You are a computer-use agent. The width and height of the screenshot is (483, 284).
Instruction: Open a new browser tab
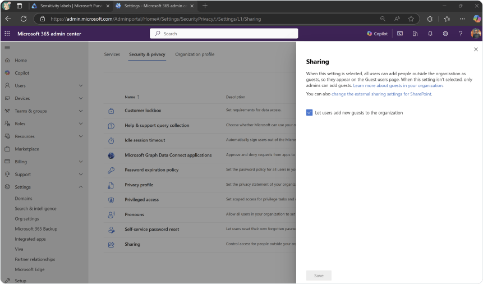pos(205,6)
